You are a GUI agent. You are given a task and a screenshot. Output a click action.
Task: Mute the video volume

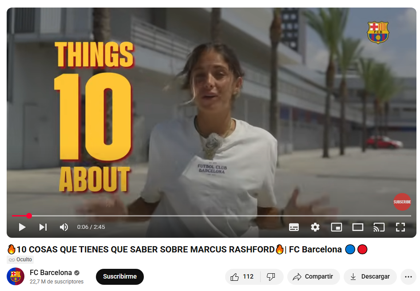coord(64,227)
